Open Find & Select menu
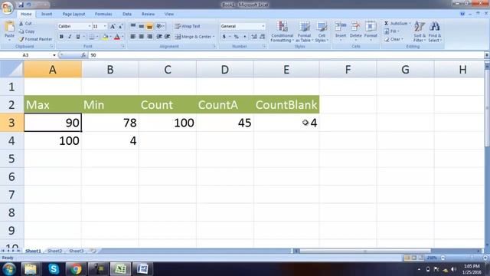The width and height of the screenshot is (490, 276). click(x=434, y=31)
